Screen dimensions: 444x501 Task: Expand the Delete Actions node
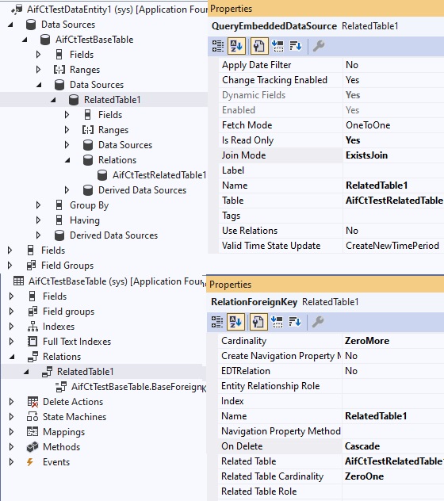click(x=12, y=402)
